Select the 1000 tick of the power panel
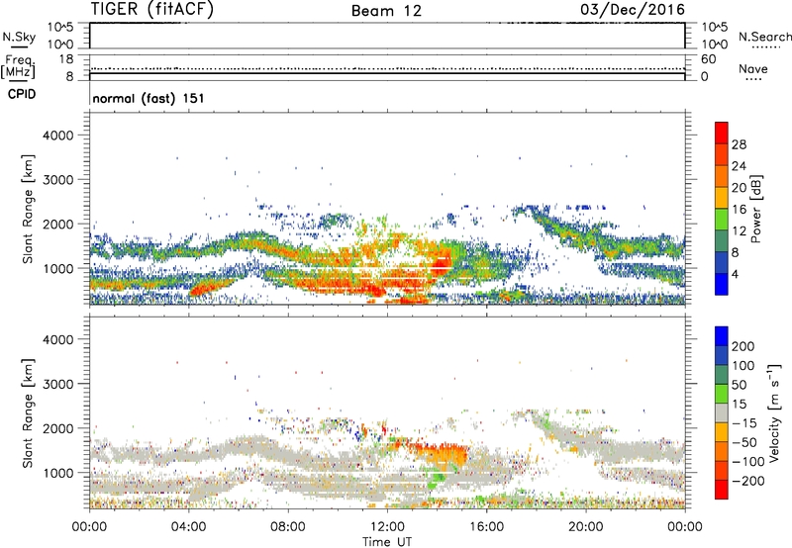The width and height of the screenshot is (792, 548). (57, 268)
